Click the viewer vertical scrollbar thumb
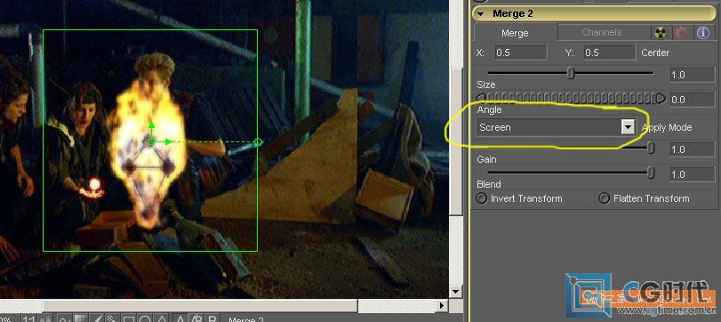This screenshot has width=721, height=322. coord(455,141)
